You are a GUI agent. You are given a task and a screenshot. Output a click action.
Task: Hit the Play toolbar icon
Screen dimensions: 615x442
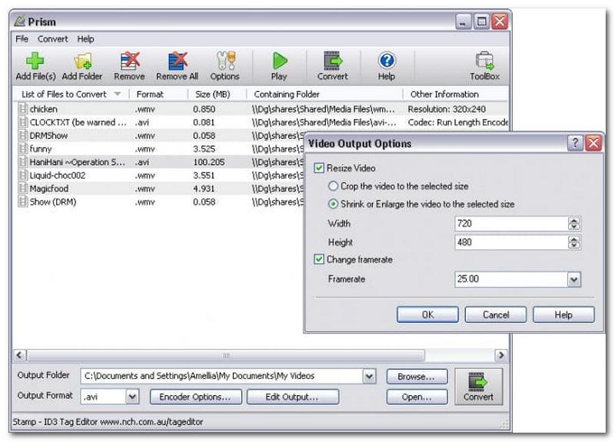(279, 61)
